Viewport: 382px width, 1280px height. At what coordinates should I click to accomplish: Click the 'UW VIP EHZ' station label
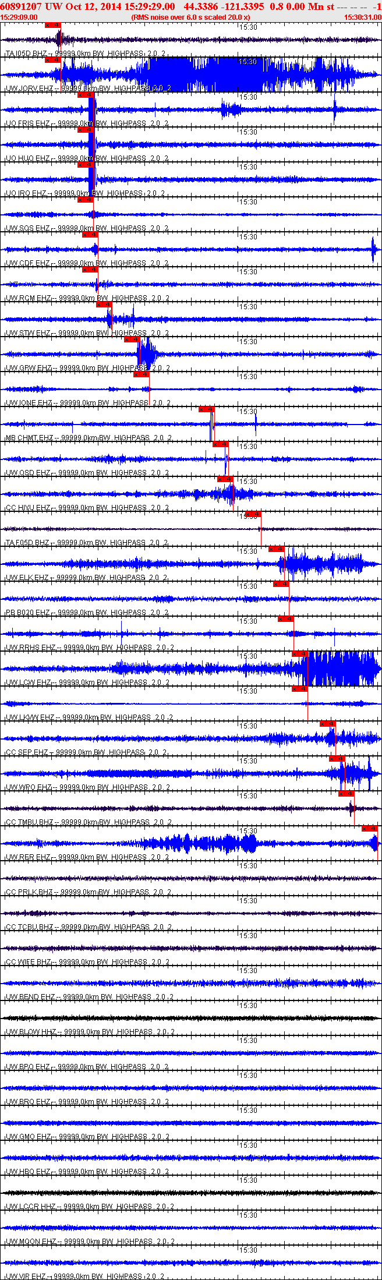point(27,1277)
